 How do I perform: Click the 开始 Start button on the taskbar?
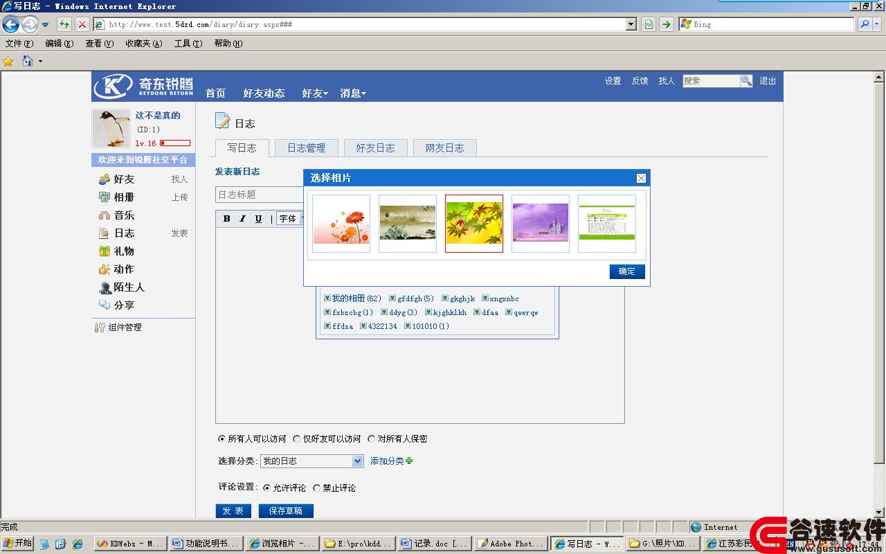pos(17,544)
